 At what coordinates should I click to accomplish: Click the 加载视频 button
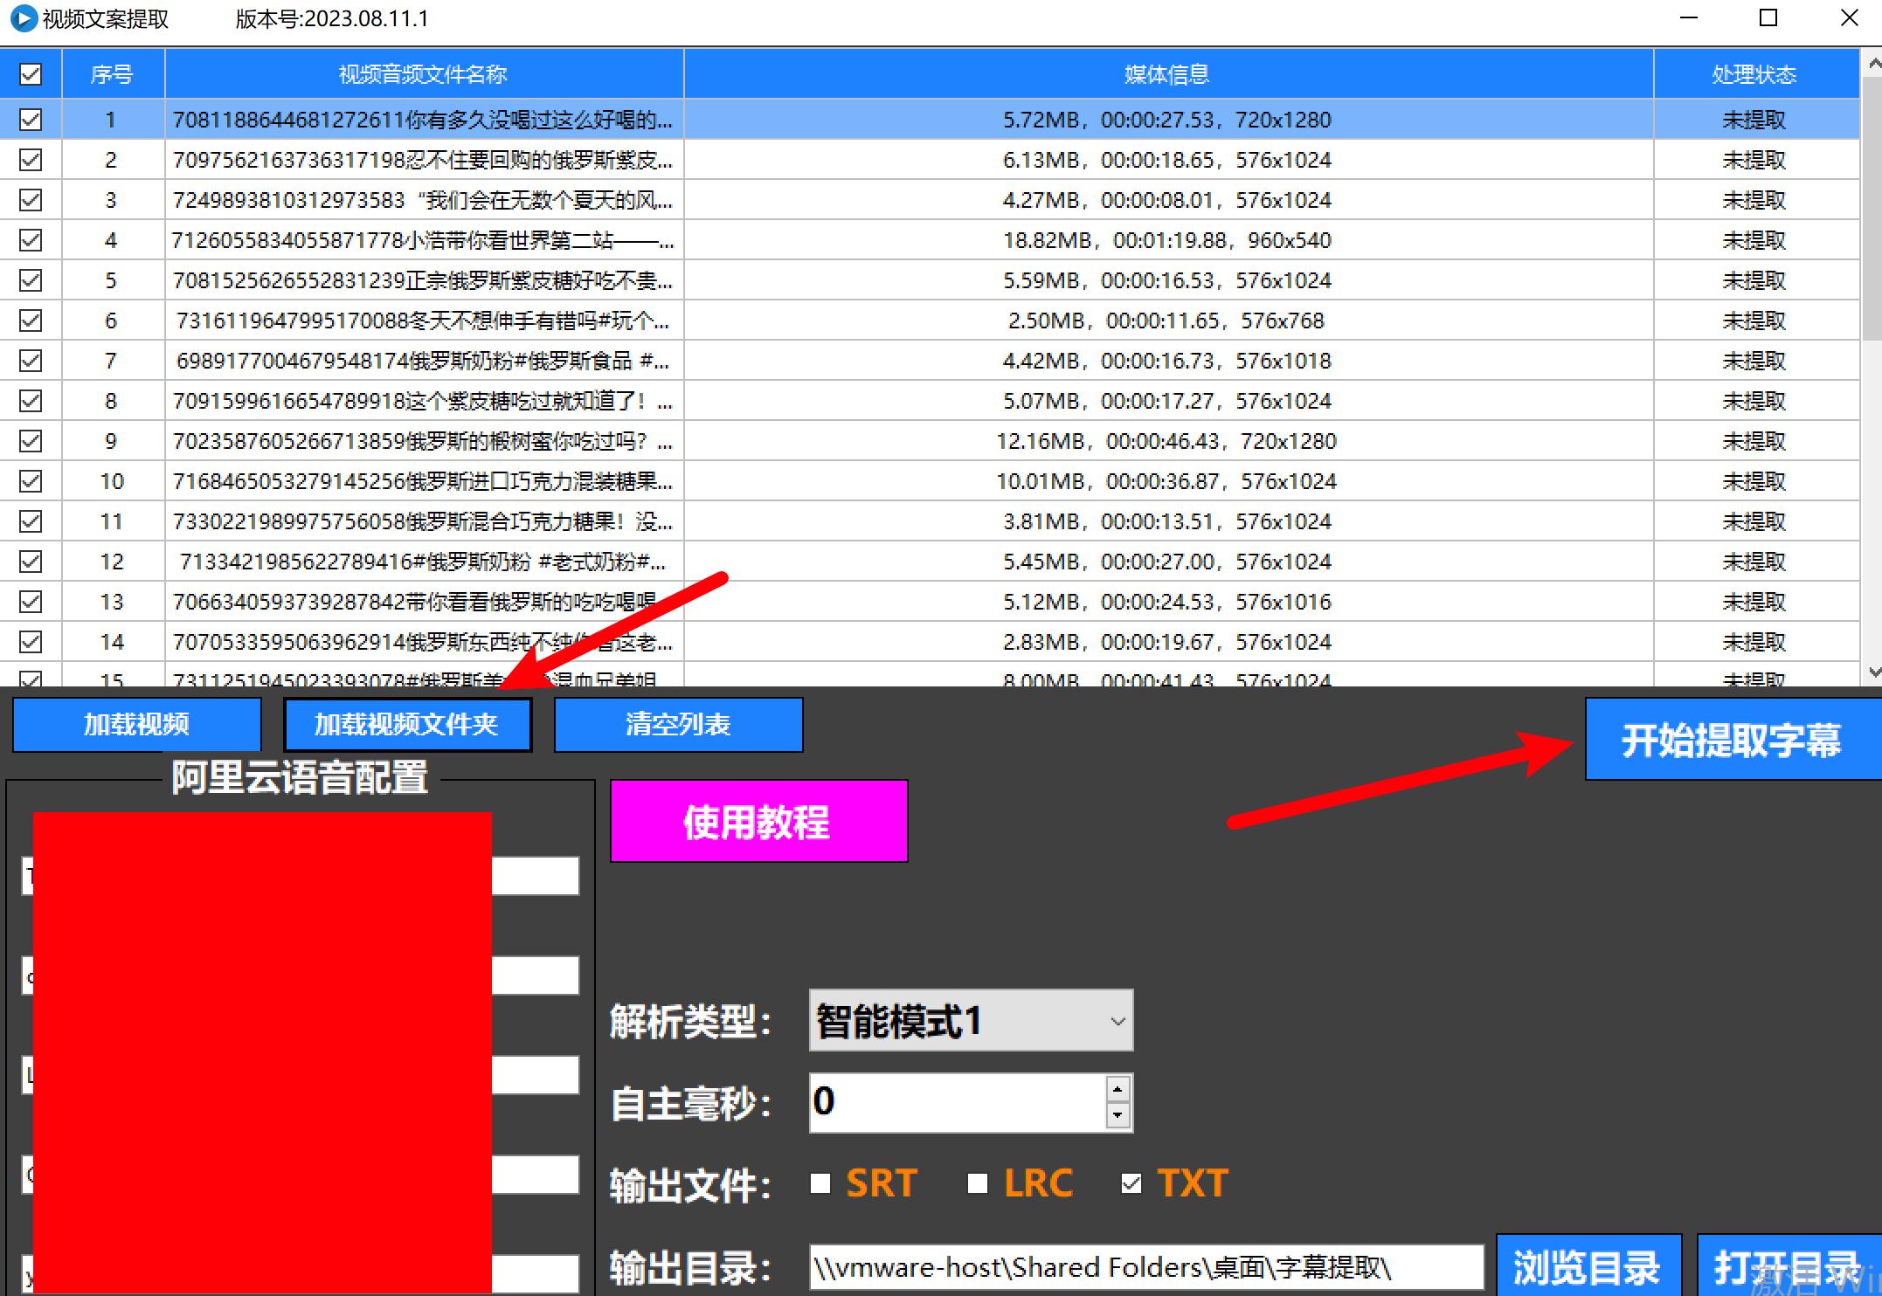136,724
